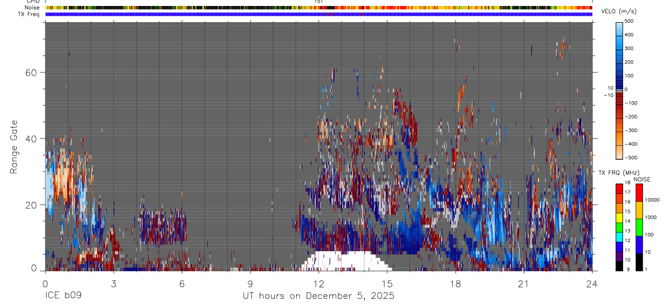Click the 12 tick on UT hours axis
The height and width of the screenshot is (307, 666).
[x=319, y=284]
